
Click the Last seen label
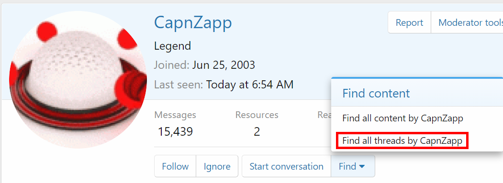click(x=179, y=85)
